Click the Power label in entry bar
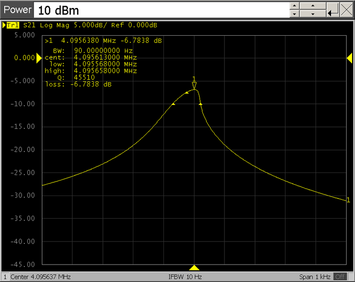Image resolution: width=355 pixels, height=282 pixels. pyautogui.click(x=17, y=10)
